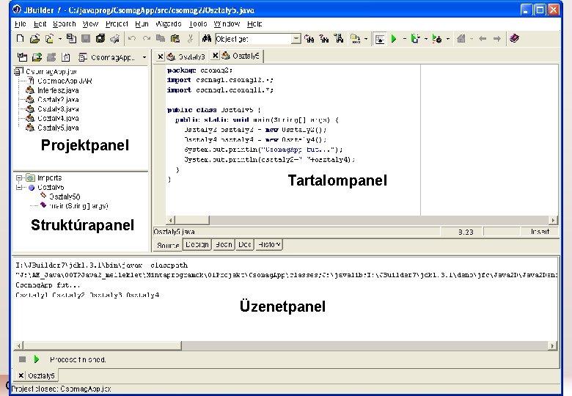This screenshot has width=572, height=396.
Task: Close the Osztaly5 editor tab with its X
Action: coord(215,56)
